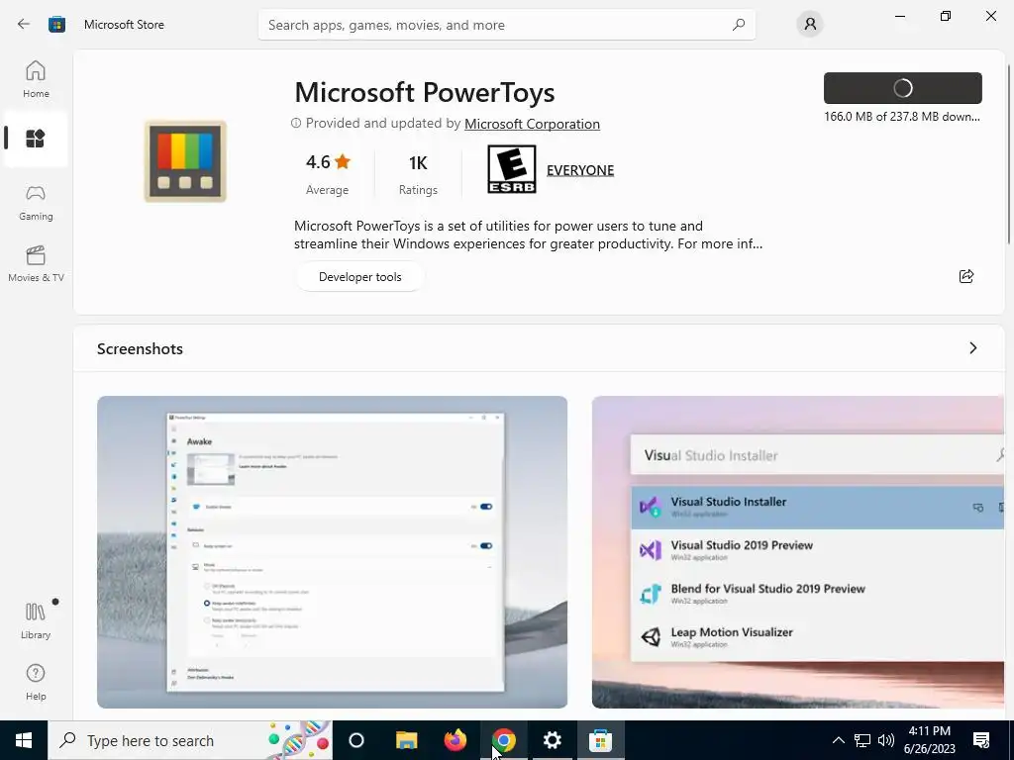The height and width of the screenshot is (760, 1014).
Task: Click the Microsoft Store logo icon
Action: point(56,25)
